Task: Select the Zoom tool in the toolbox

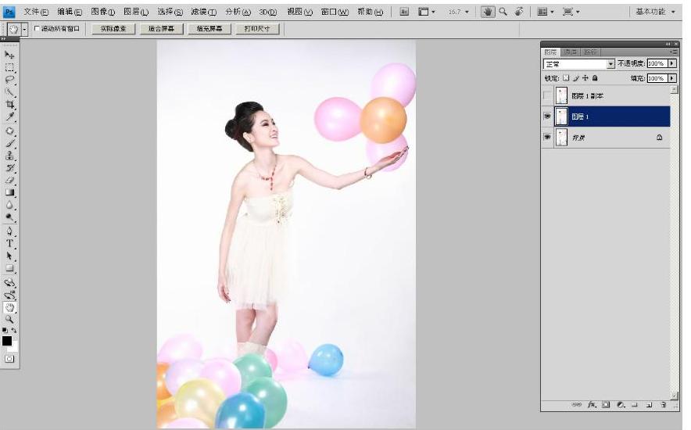Action: (9, 320)
